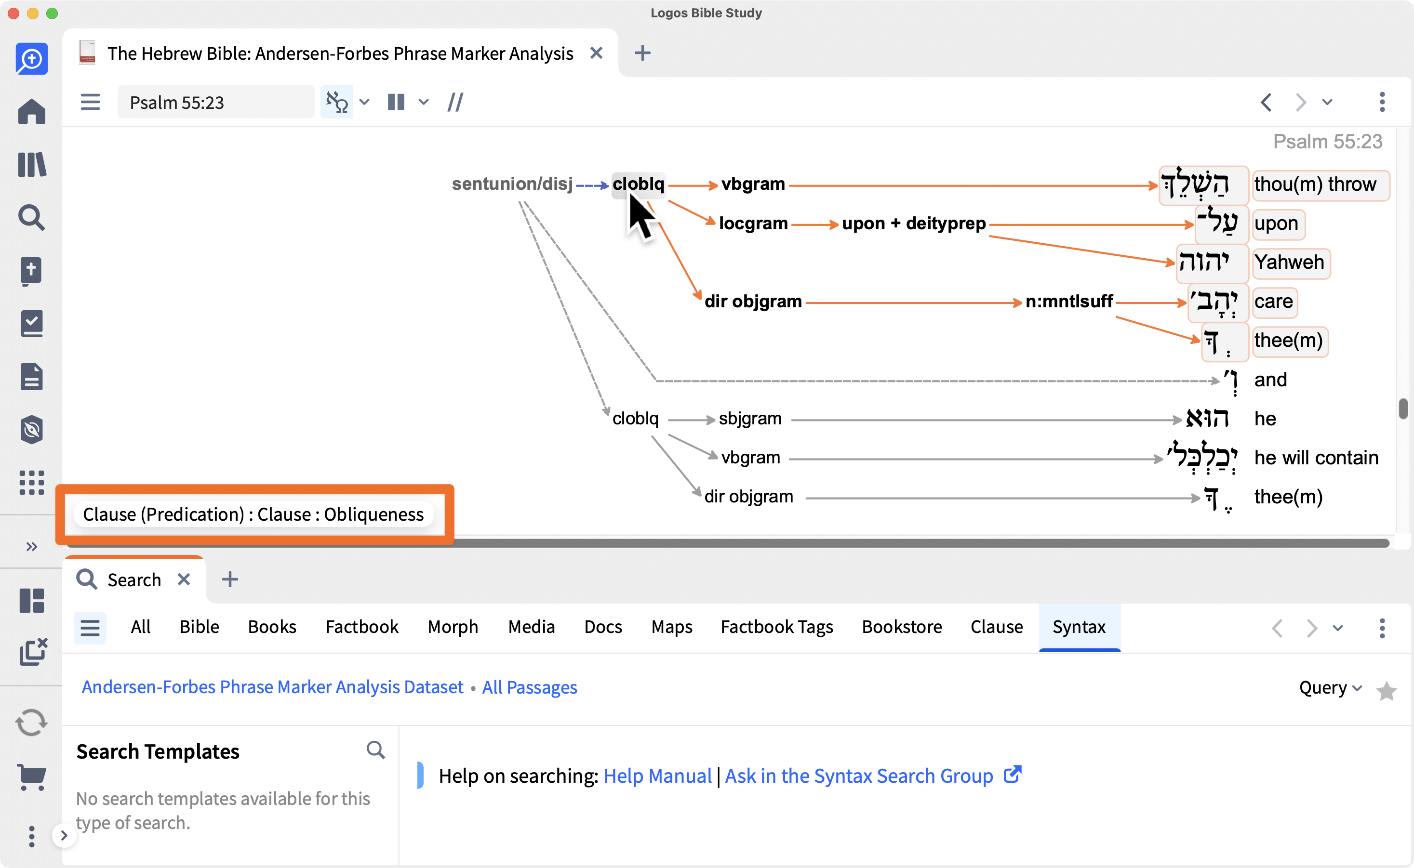Open the Guides checklist icon
Viewport: 1414px width, 868px height.
pyautogui.click(x=32, y=324)
